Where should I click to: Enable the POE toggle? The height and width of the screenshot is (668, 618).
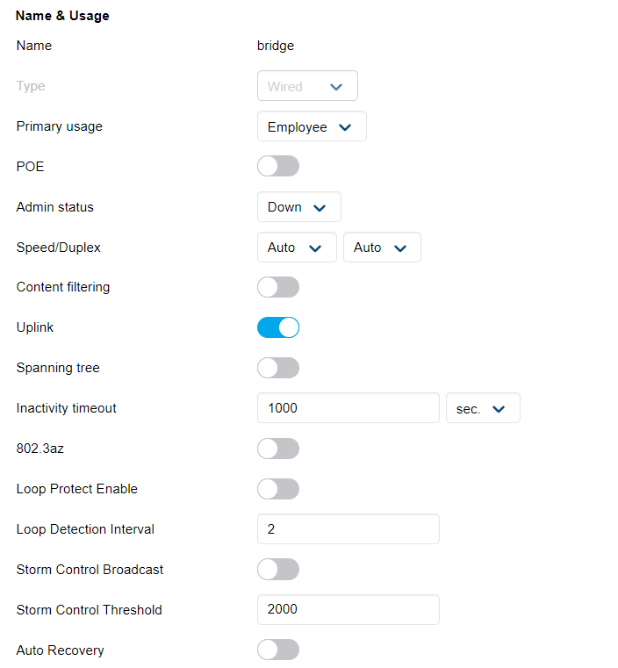pos(277,166)
